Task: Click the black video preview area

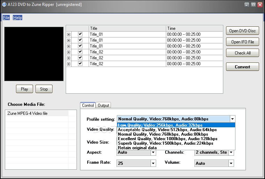Action: point(34,54)
